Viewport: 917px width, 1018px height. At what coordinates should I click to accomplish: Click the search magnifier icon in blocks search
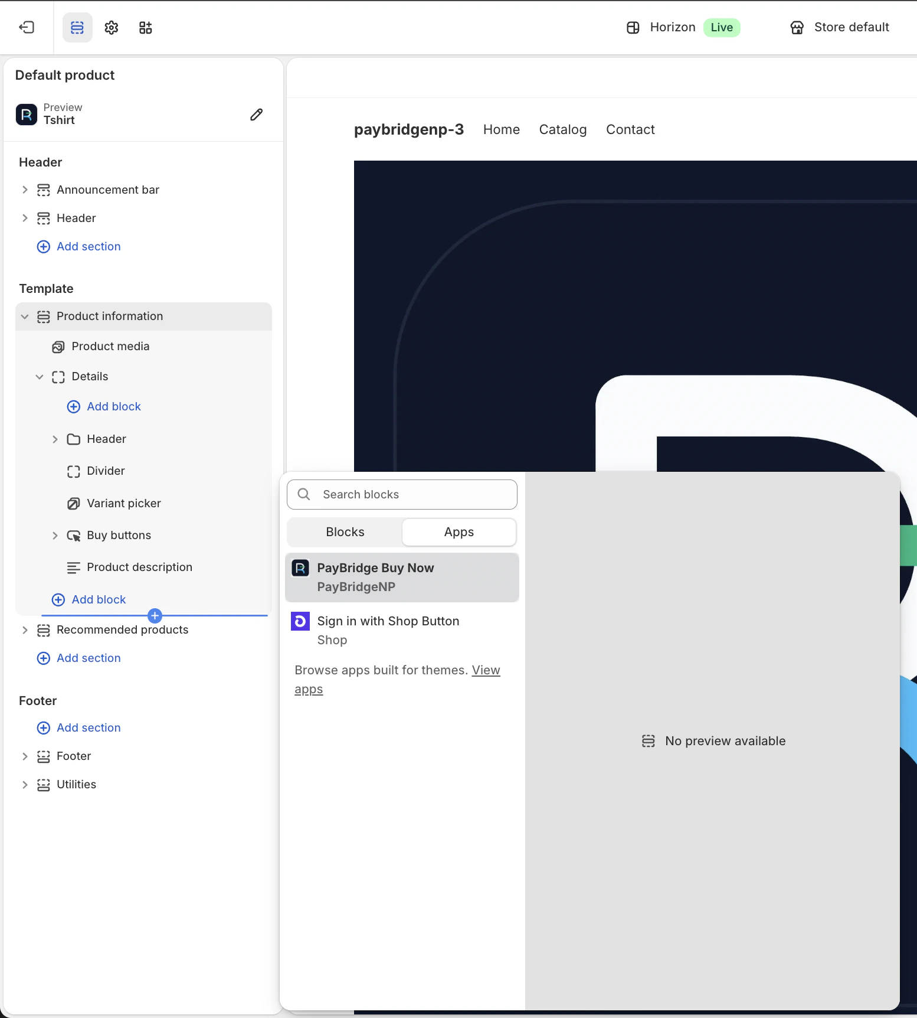point(304,494)
